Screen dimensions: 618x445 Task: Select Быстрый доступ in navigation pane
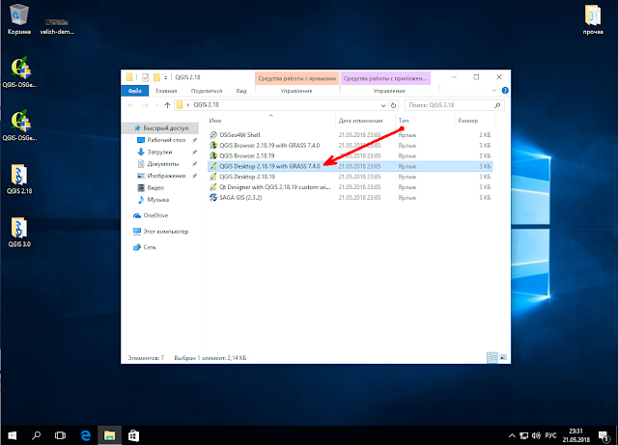(x=161, y=128)
